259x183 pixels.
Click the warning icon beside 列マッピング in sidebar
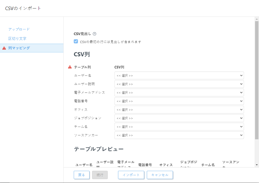click(x=4, y=48)
